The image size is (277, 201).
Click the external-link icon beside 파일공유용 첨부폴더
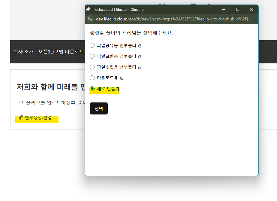click(140, 45)
